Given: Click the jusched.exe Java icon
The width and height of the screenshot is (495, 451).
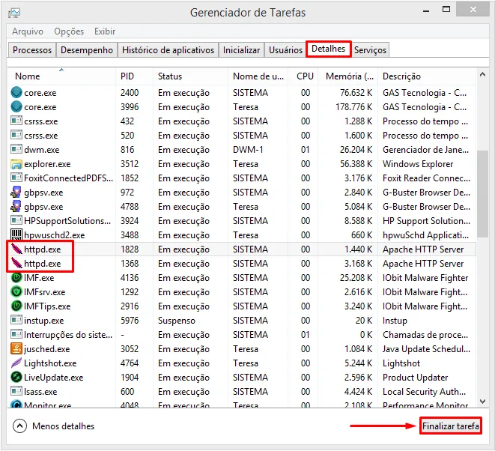Looking at the screenshot, I should click(x=16, y=348).
